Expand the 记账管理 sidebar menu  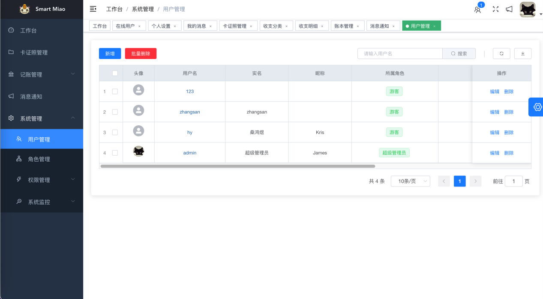(x=42, y=74)
